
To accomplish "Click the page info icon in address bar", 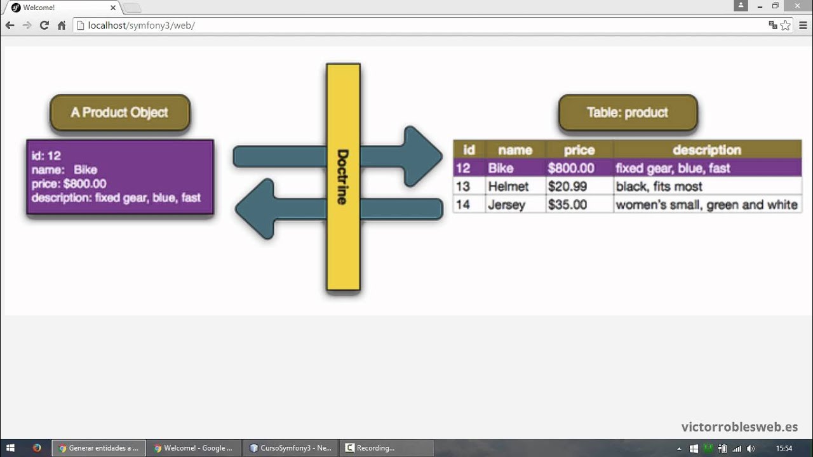I will [x=81, y=25].
